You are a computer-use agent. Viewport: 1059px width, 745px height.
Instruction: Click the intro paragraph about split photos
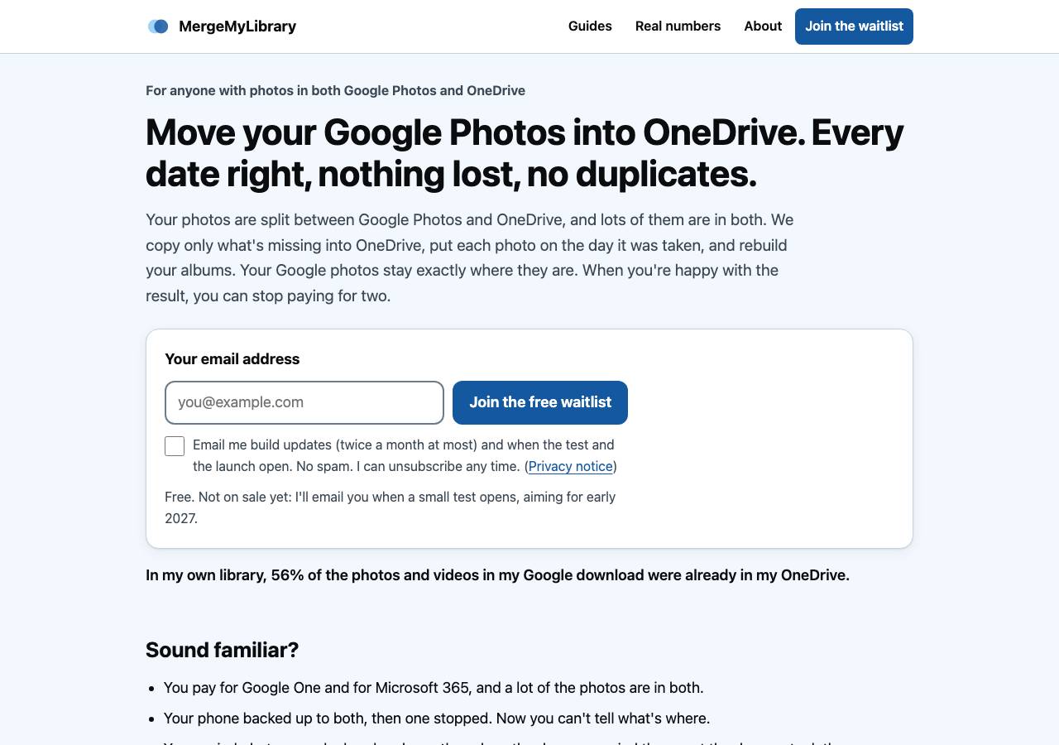click(x=470, y=257)
